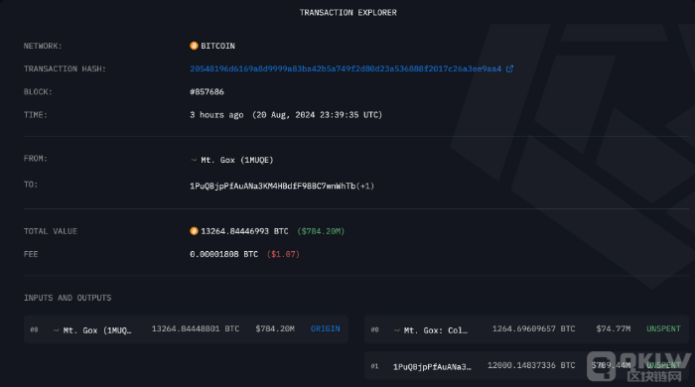Click the Mt. Gox icon in input 00 row
Viewport: 695px width, 387px height.
click(57, 329)
